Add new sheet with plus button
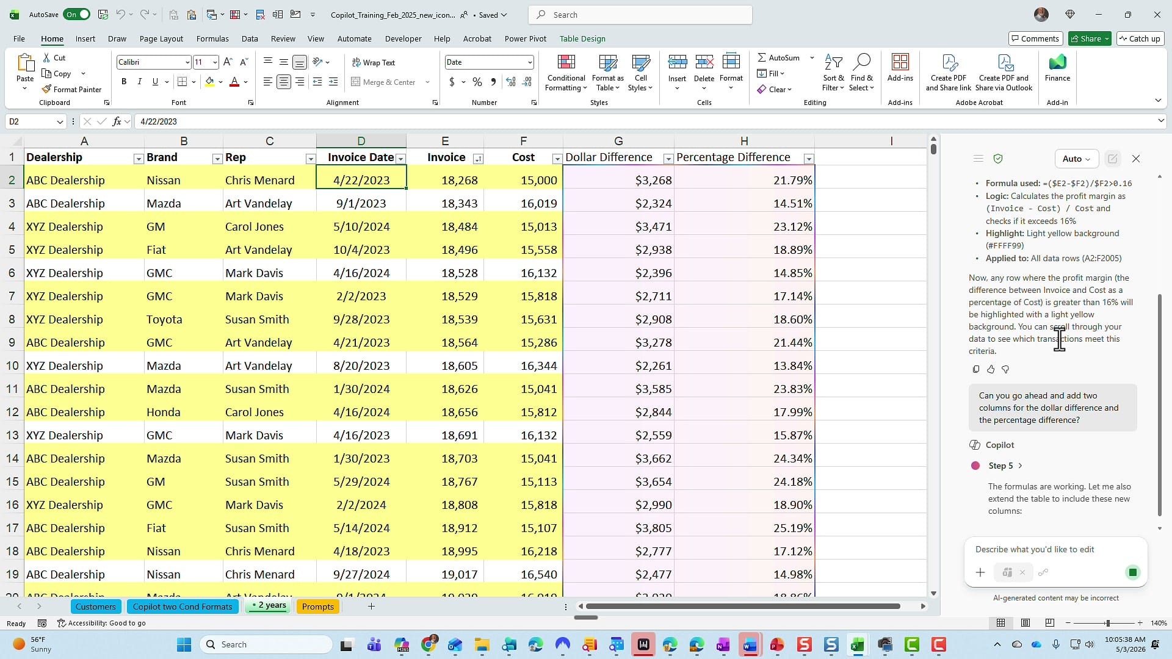The width and height of the screenshot is (1172, 659). pyautogui.click(x=371, y=607)
